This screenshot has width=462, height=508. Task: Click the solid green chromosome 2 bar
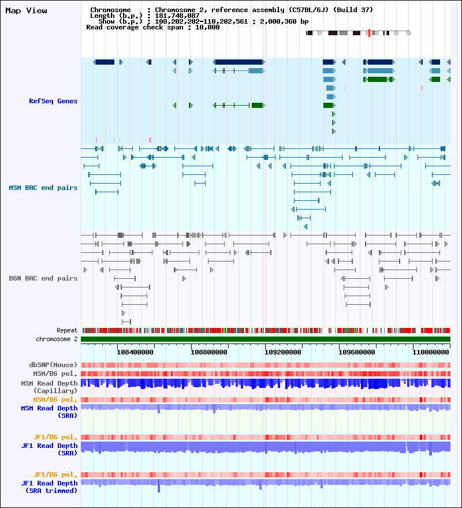(x=266, y=339)
